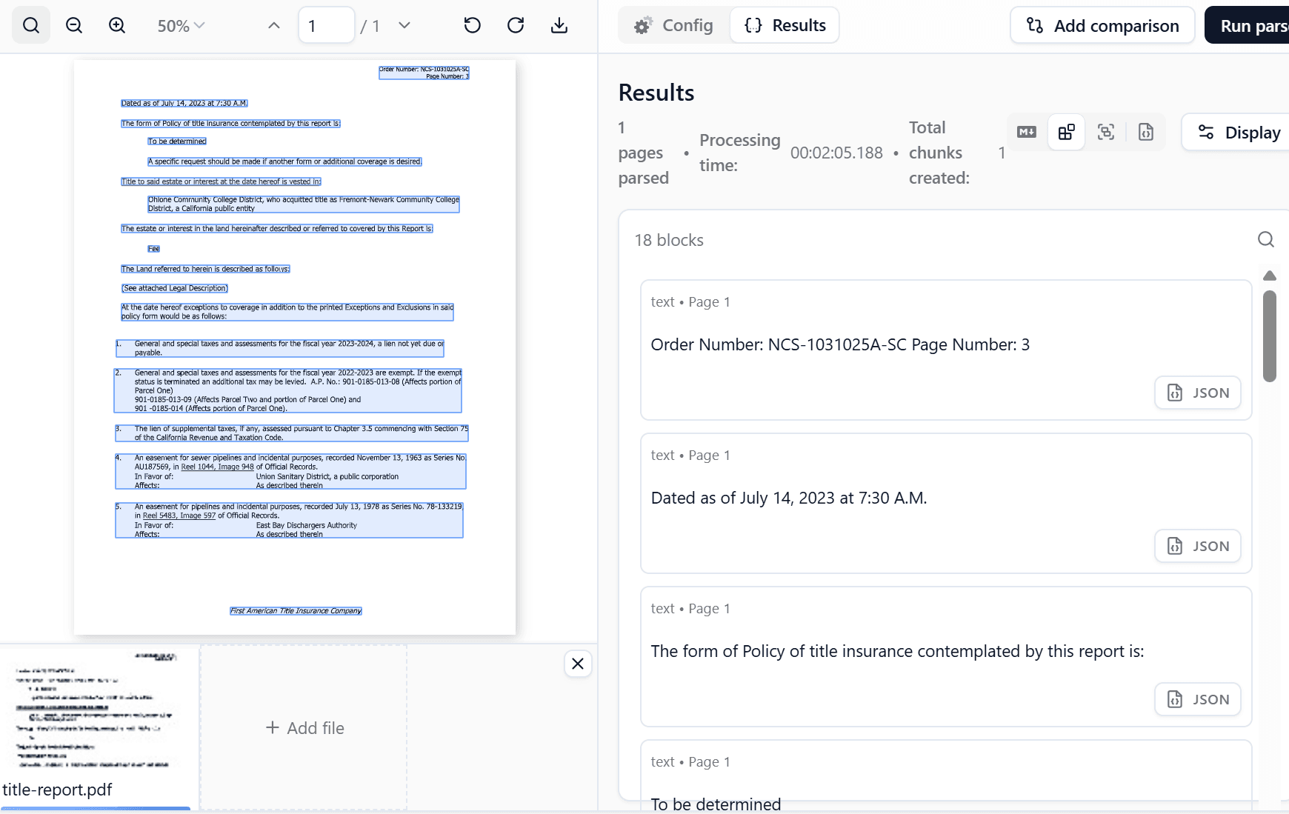Download the parsed document
1289x814 pixels.
click(x=559, y=24)
